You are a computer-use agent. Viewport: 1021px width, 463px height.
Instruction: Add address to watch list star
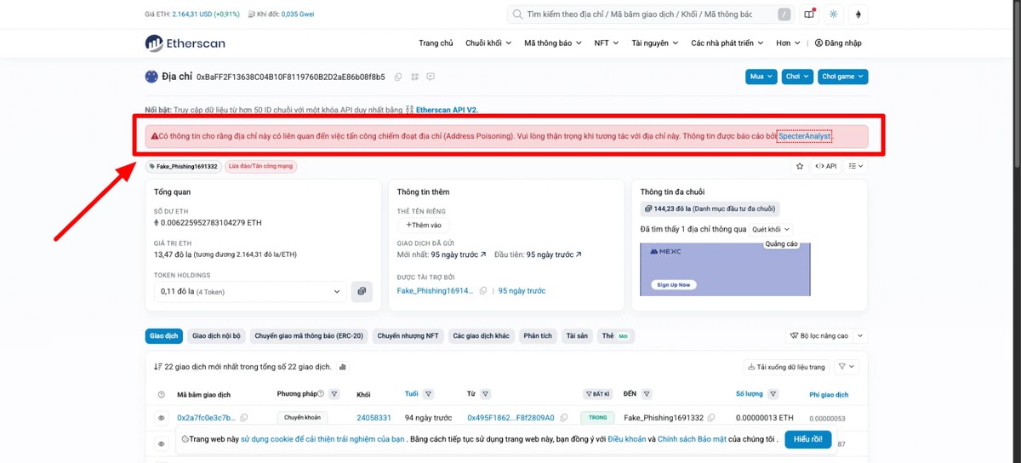tap(799, 166)
